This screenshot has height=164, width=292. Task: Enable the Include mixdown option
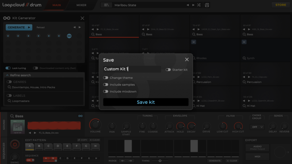tap(105, 91)
